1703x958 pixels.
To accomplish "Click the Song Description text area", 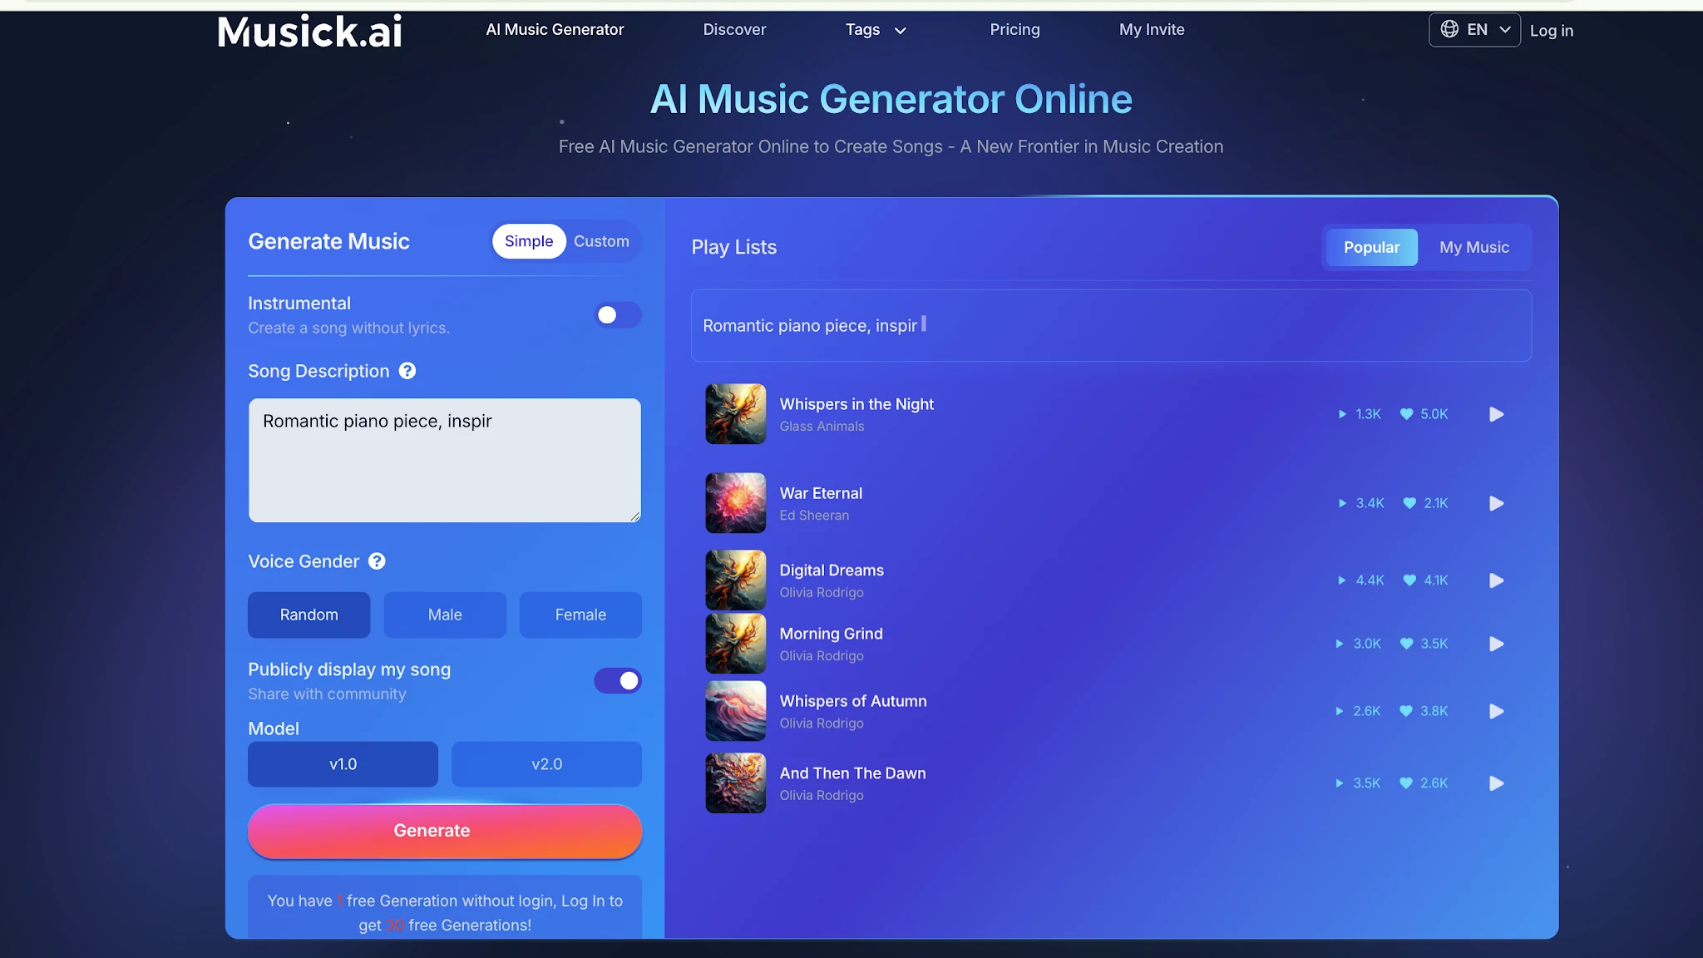I will pos(445,461).
